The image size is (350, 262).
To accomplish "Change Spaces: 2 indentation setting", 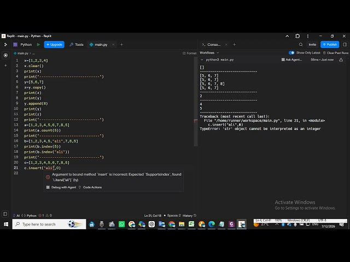I will click(x=174, y=216).
